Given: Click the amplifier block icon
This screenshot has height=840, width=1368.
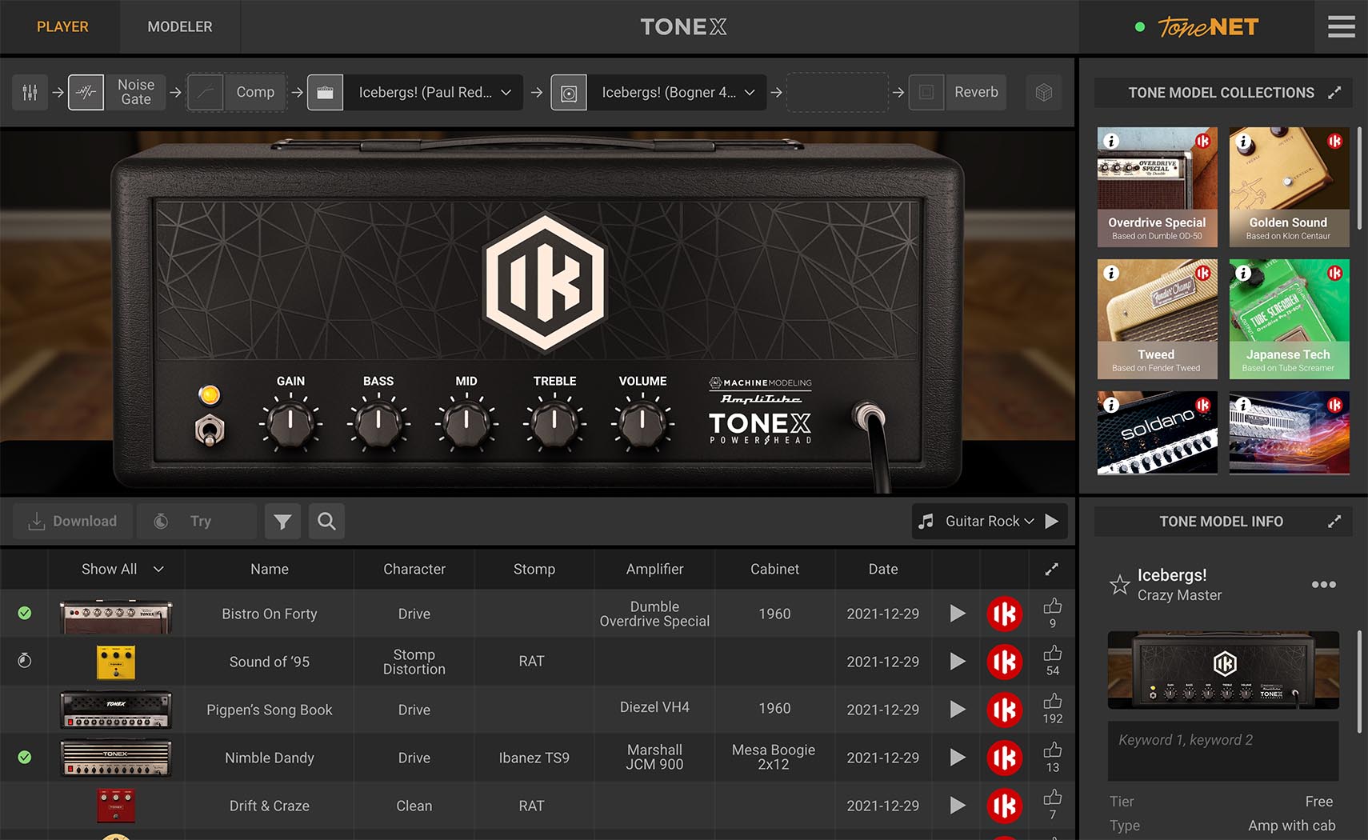Looking at the screenshot, I should click(325, 93).
